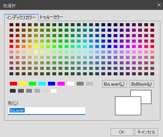Pick the magenta standard color swatch
The image size is (163, 137).
[x=61, y=84]
